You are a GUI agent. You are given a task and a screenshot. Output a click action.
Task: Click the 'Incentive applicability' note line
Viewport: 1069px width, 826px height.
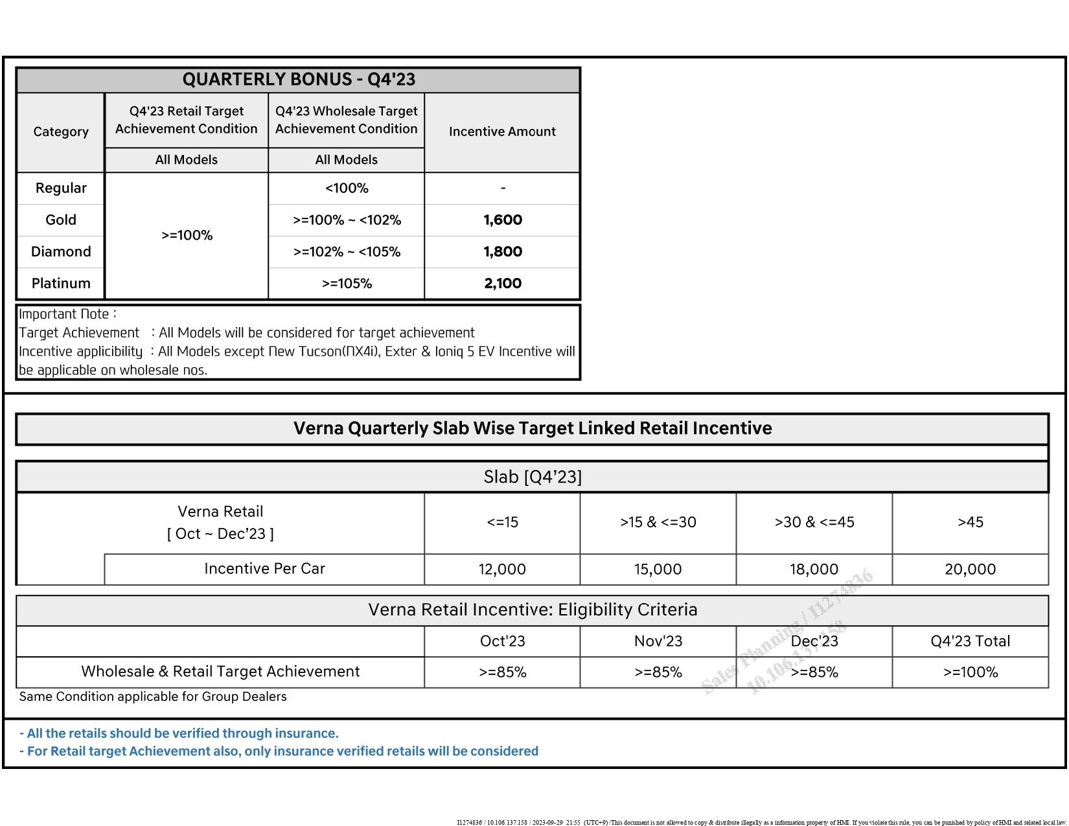tap(297, 361)
